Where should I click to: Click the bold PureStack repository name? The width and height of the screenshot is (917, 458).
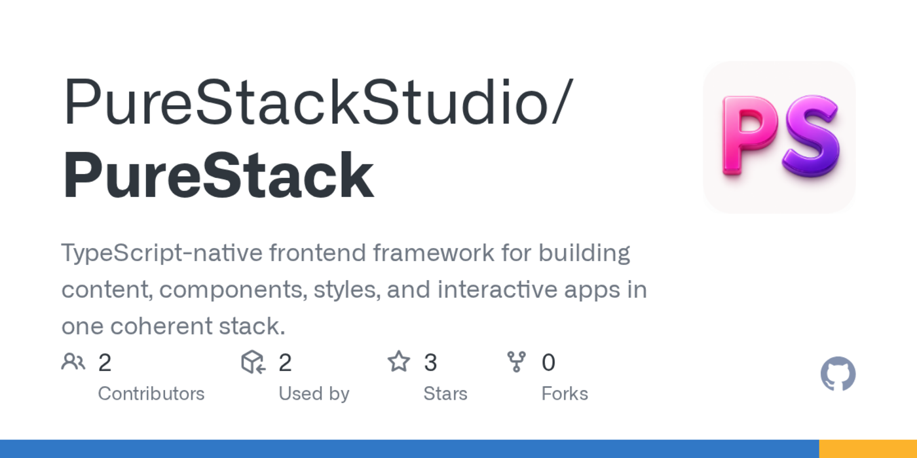tap(218, 176)
